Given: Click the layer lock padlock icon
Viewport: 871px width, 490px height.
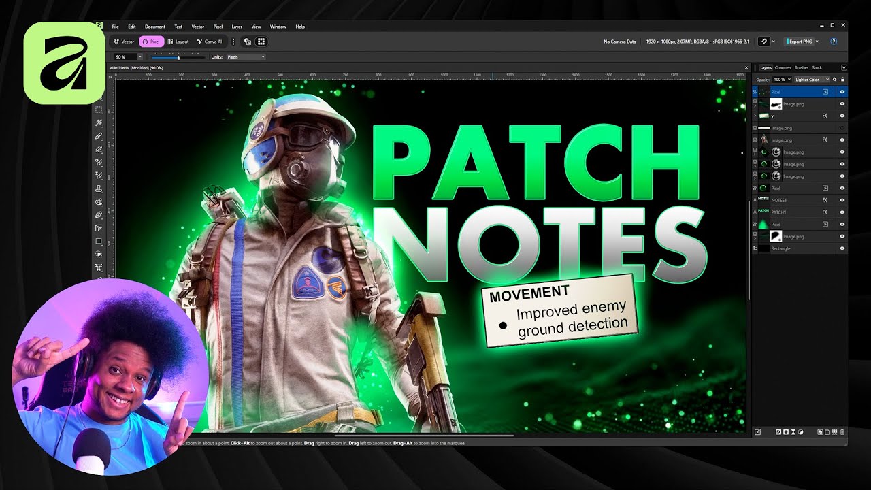Looking at the screenshot, I should [842, 80].
